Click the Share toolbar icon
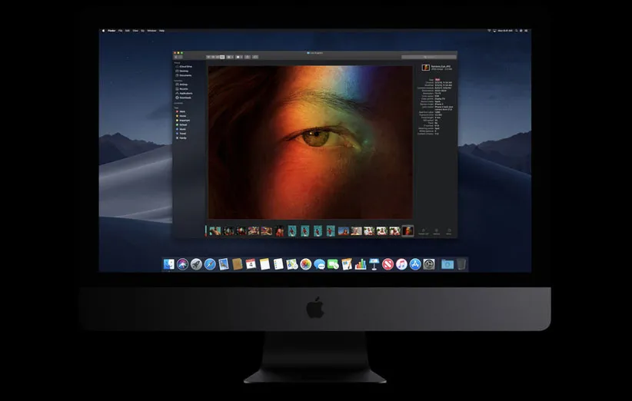 248,57
